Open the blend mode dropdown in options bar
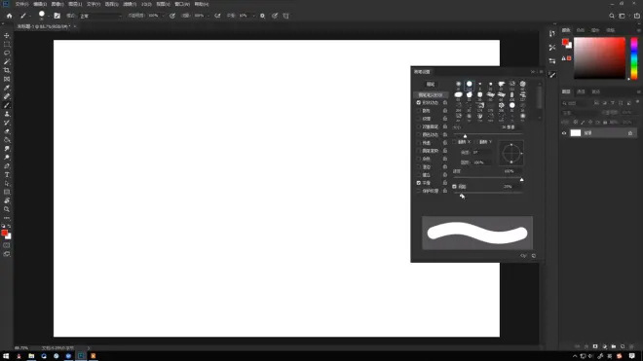643x361 pixels. pos(100,16)
